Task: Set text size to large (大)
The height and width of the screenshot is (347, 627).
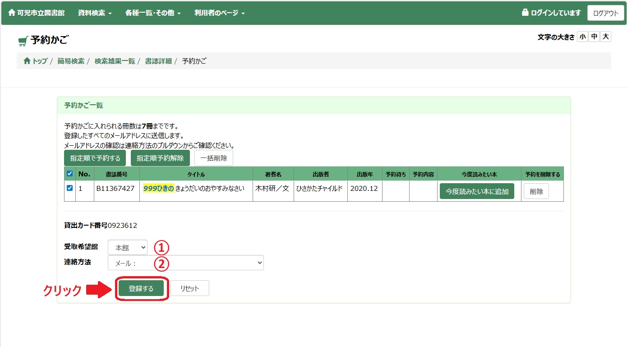Action: [606, 37]
